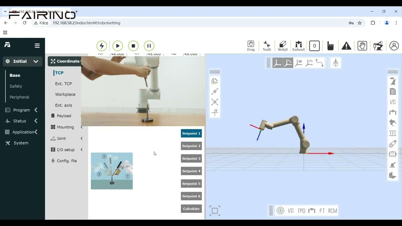Collapse the Initial menu section
Screen dimensions: 402x226
tap(23, 61)
